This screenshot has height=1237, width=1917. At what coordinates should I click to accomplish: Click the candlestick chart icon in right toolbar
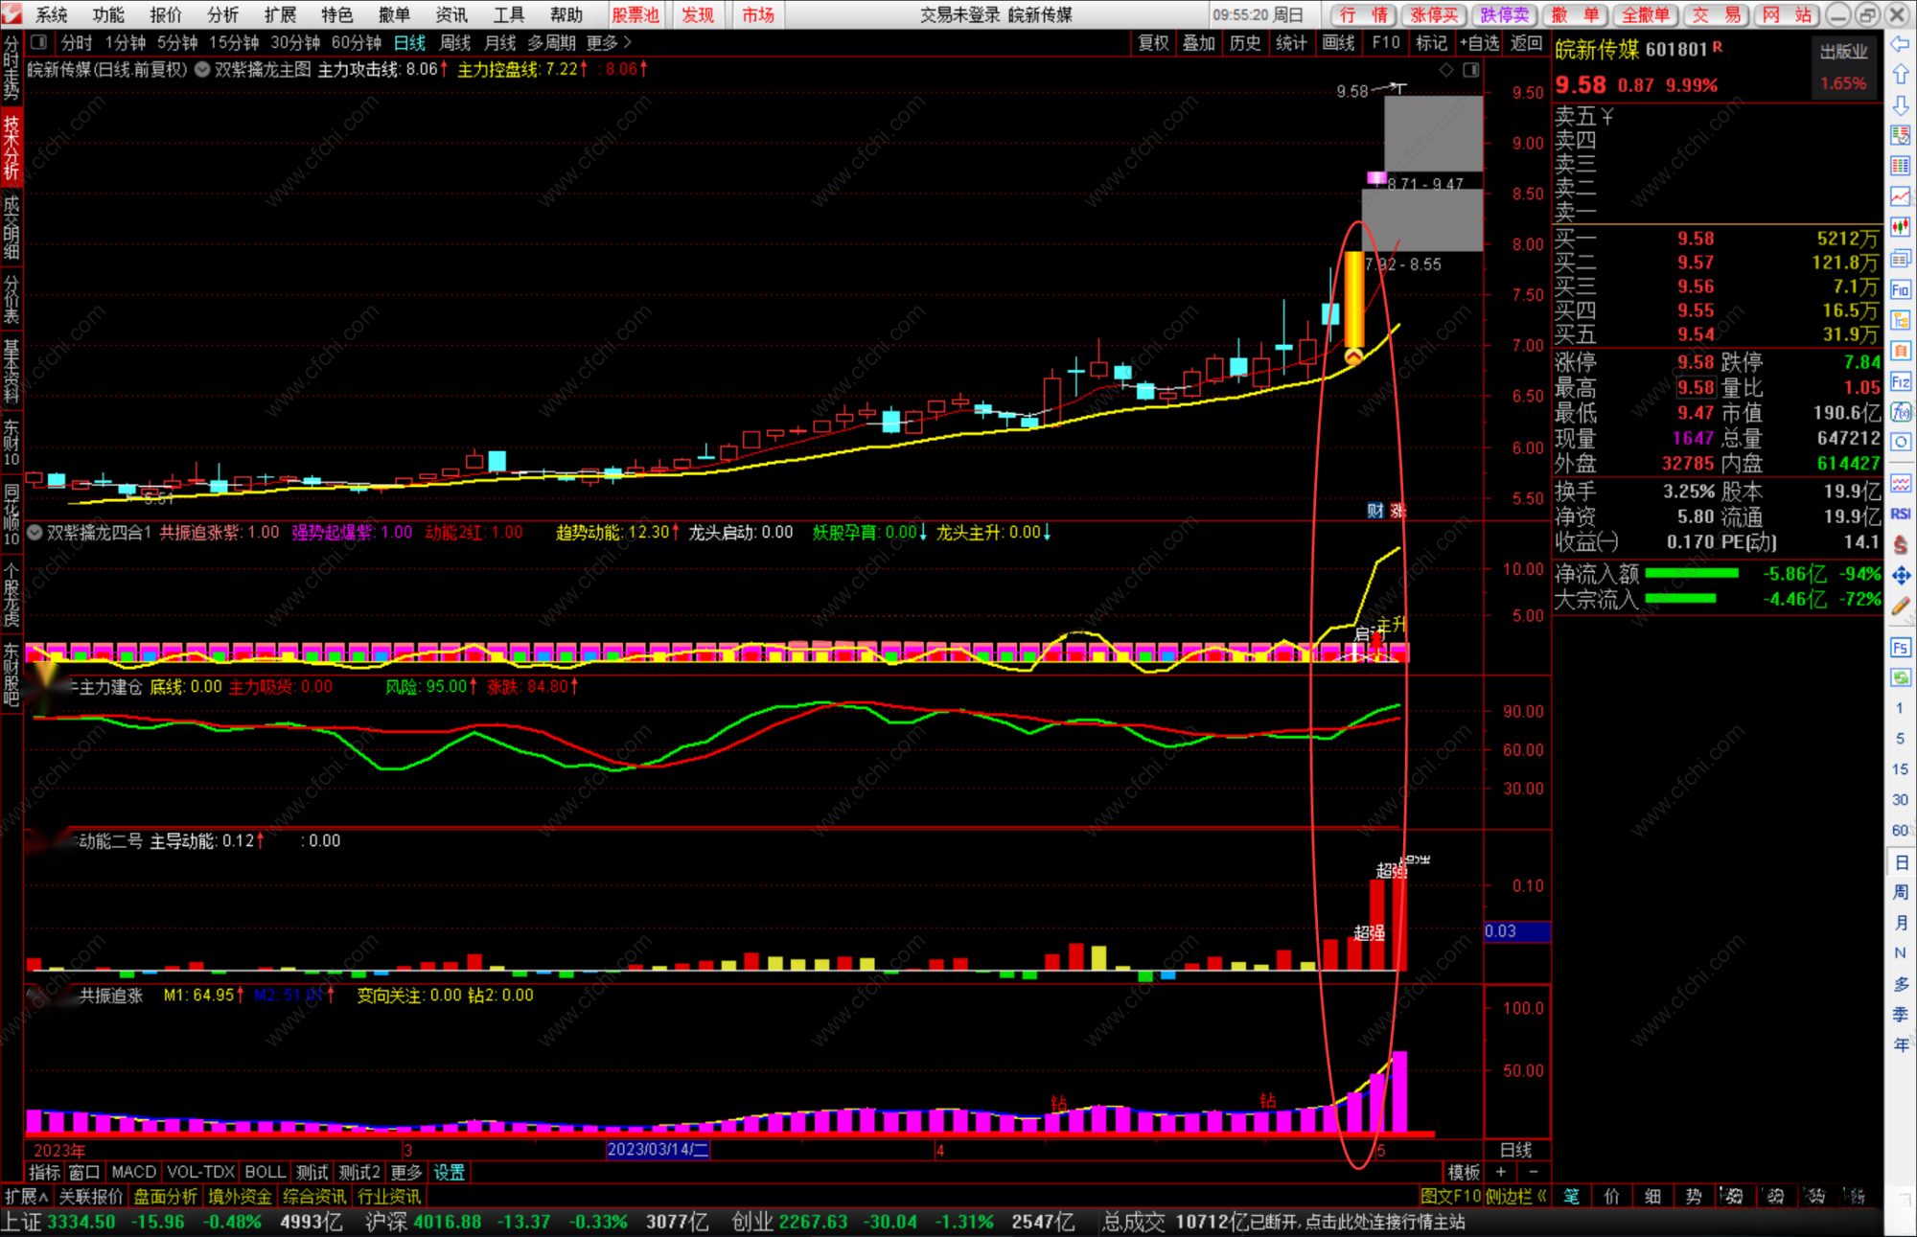pos(1900,227)
